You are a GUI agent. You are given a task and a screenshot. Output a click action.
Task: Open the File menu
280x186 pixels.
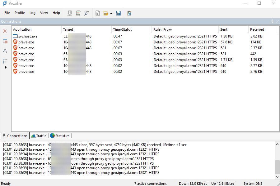coord(7,13)
